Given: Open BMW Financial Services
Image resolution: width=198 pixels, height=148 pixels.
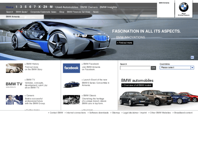Looking at the screenshot, I should pos(78,12).
